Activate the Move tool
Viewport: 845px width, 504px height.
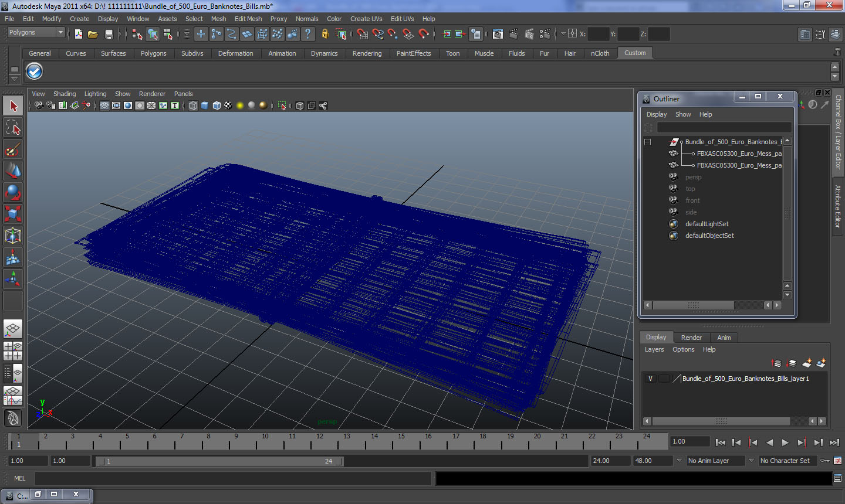pos(13,171)
